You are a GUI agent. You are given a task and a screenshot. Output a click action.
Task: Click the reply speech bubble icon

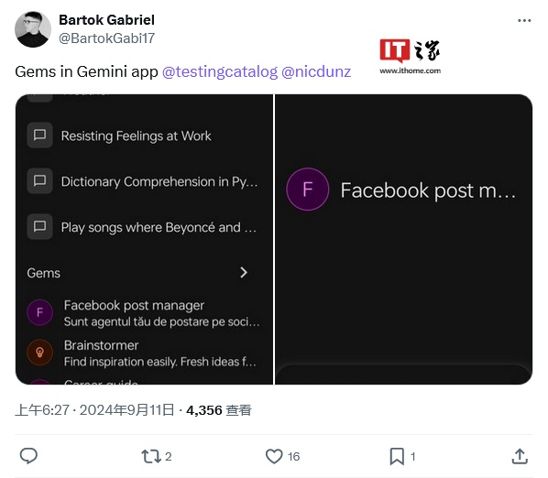(x=28, y=456)
